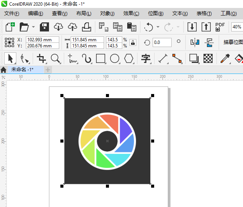The height and width of the screenshot is (207, 243).
Task: Select the Crop tool
Action: point(41,58)
